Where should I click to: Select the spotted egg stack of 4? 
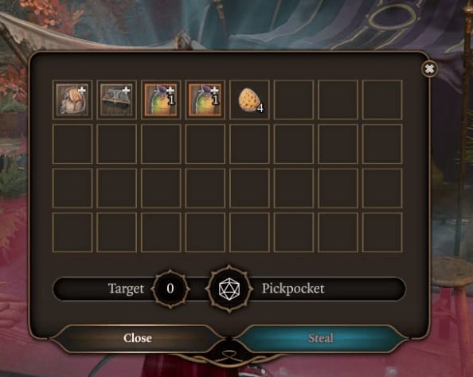tap(249, 100)
